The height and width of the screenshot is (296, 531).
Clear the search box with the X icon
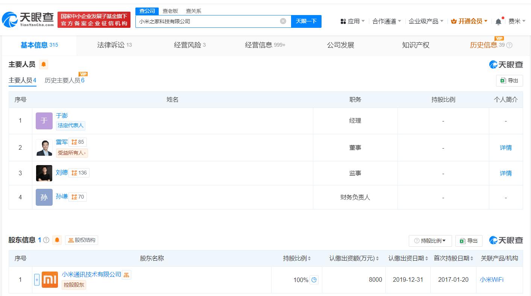click(x=283, y=21)
